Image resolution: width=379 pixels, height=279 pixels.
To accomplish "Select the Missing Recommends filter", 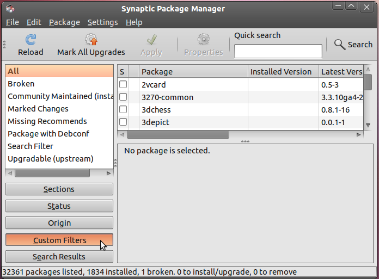I will pos(59,121).
